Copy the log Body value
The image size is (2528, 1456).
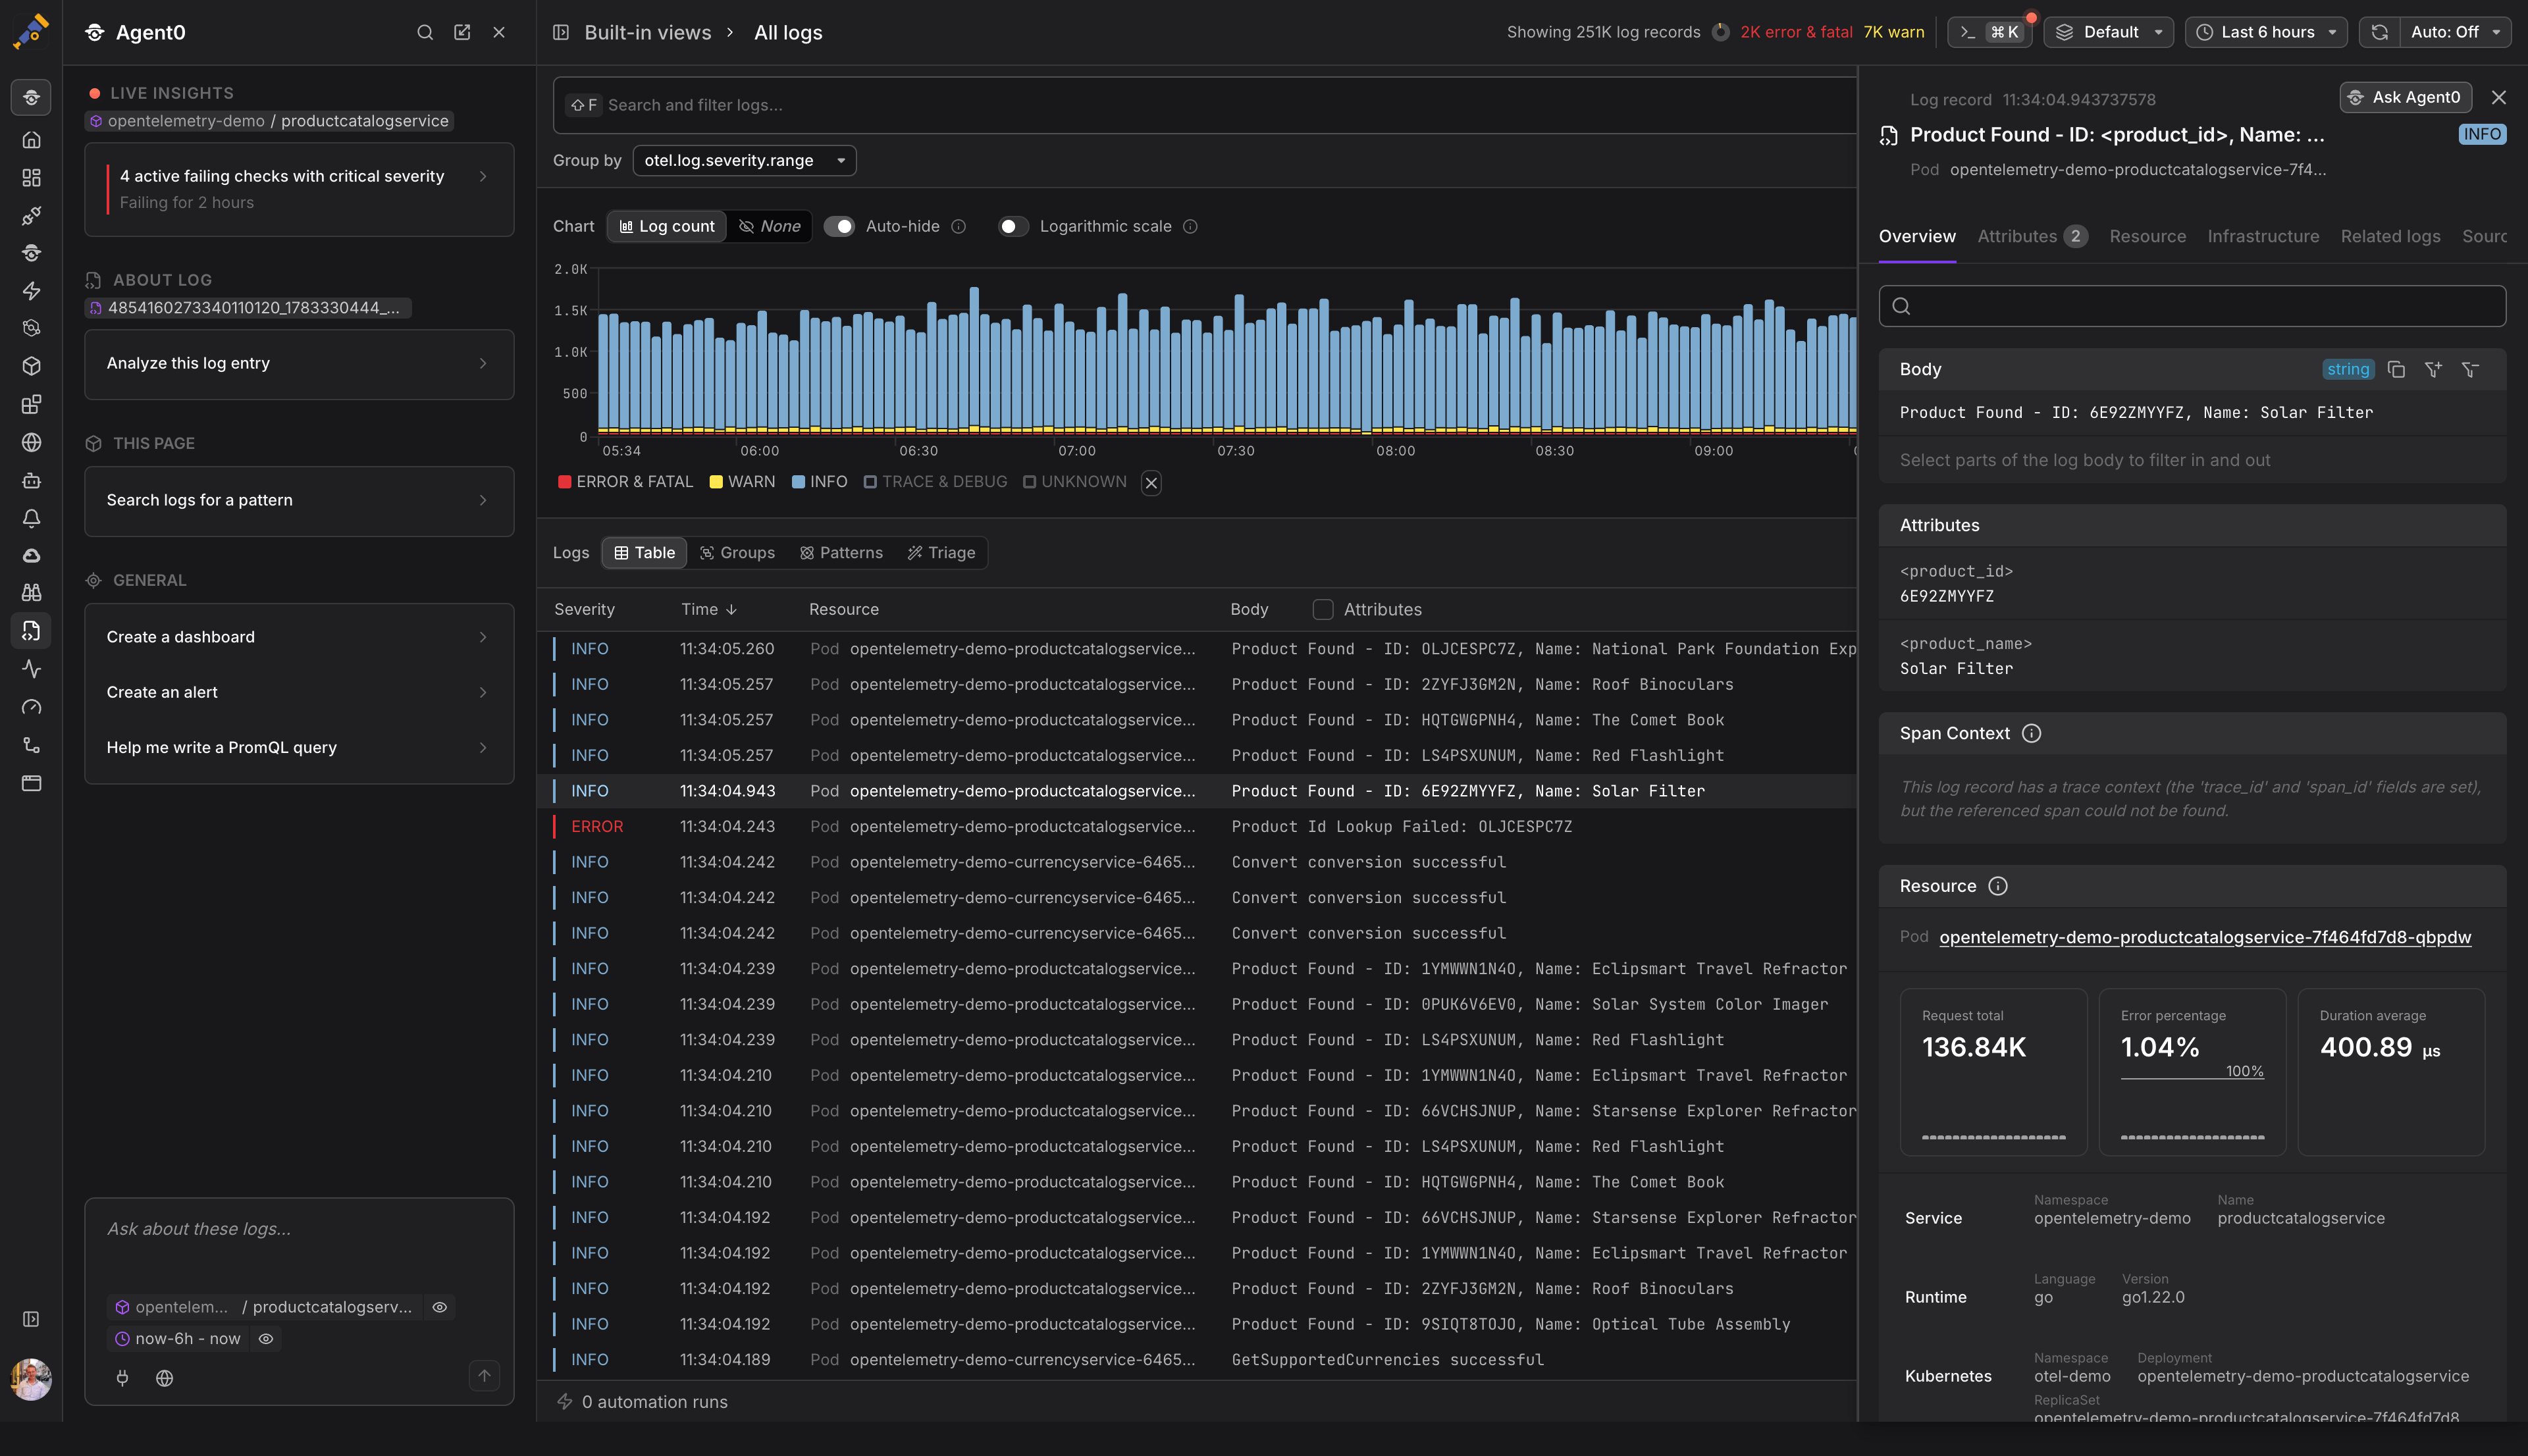pos(2396,369)
